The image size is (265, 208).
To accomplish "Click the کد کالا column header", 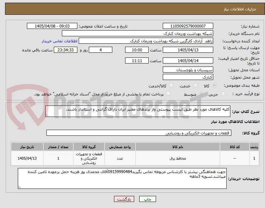I will 235,147.
